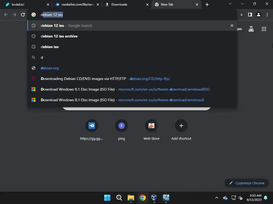Open the notifications bell icon

tap(266, 198)
